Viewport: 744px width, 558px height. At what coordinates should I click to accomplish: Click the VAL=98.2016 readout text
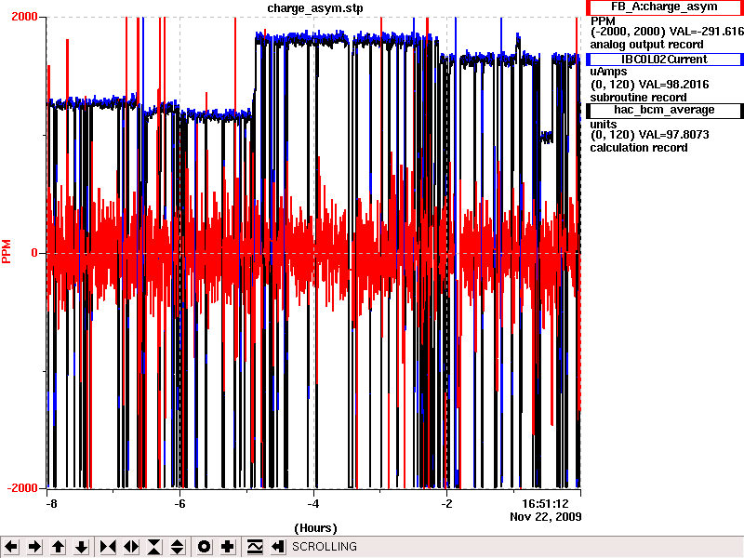coord(675,85)
